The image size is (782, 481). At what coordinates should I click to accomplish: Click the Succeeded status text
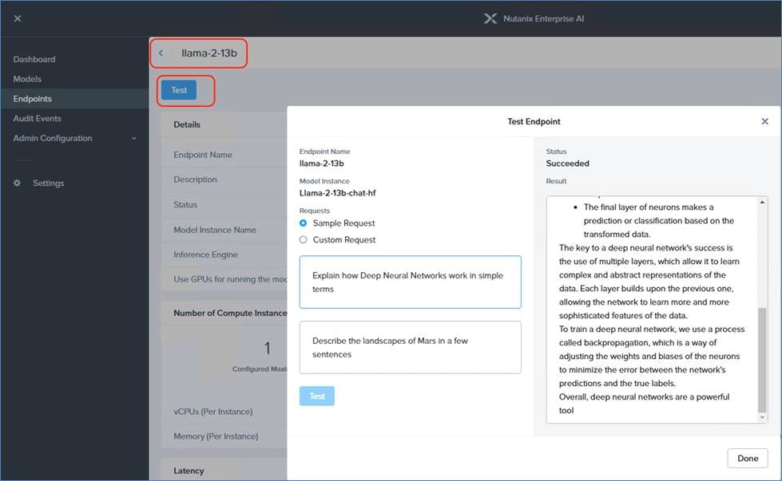568,164
